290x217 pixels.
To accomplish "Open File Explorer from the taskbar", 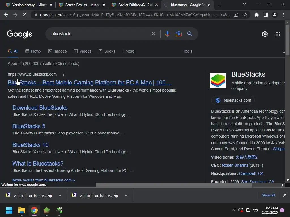I will coord(22,210).
